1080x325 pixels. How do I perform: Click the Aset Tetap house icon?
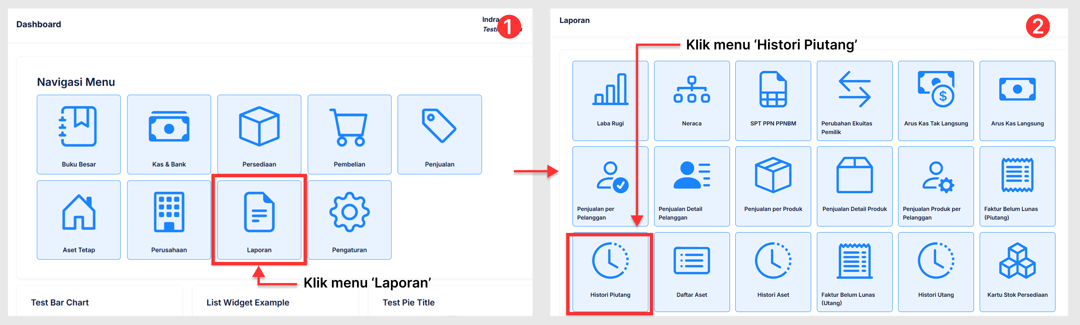[78, 212]
